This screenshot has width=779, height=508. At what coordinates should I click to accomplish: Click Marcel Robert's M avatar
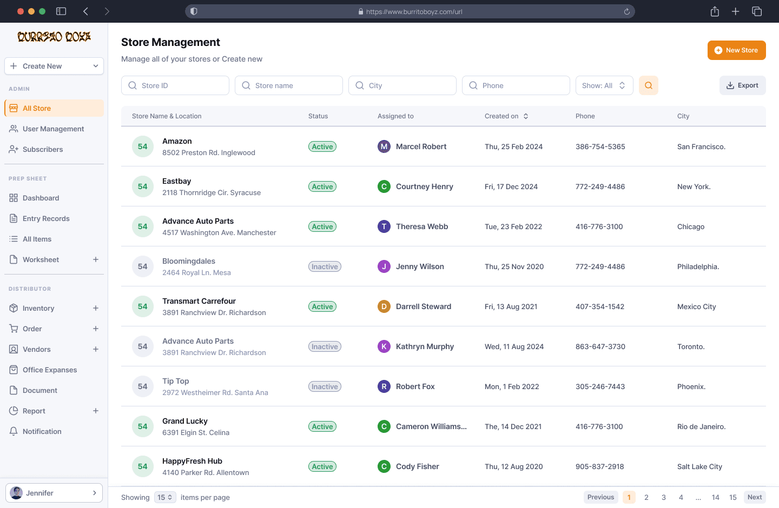click(384, 146)
